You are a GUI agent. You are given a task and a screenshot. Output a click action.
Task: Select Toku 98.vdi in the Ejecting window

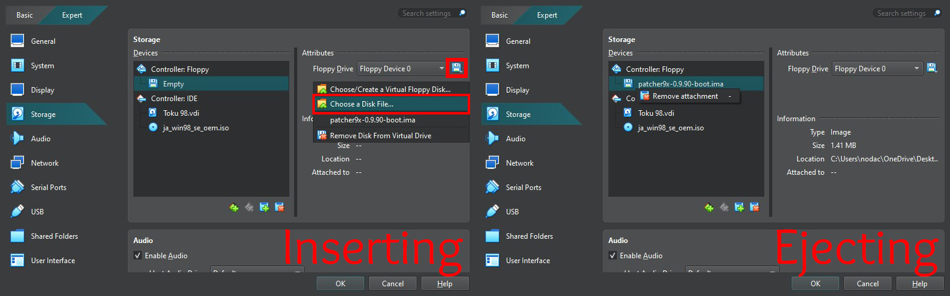pyautogui.click(x=686, y=113)
